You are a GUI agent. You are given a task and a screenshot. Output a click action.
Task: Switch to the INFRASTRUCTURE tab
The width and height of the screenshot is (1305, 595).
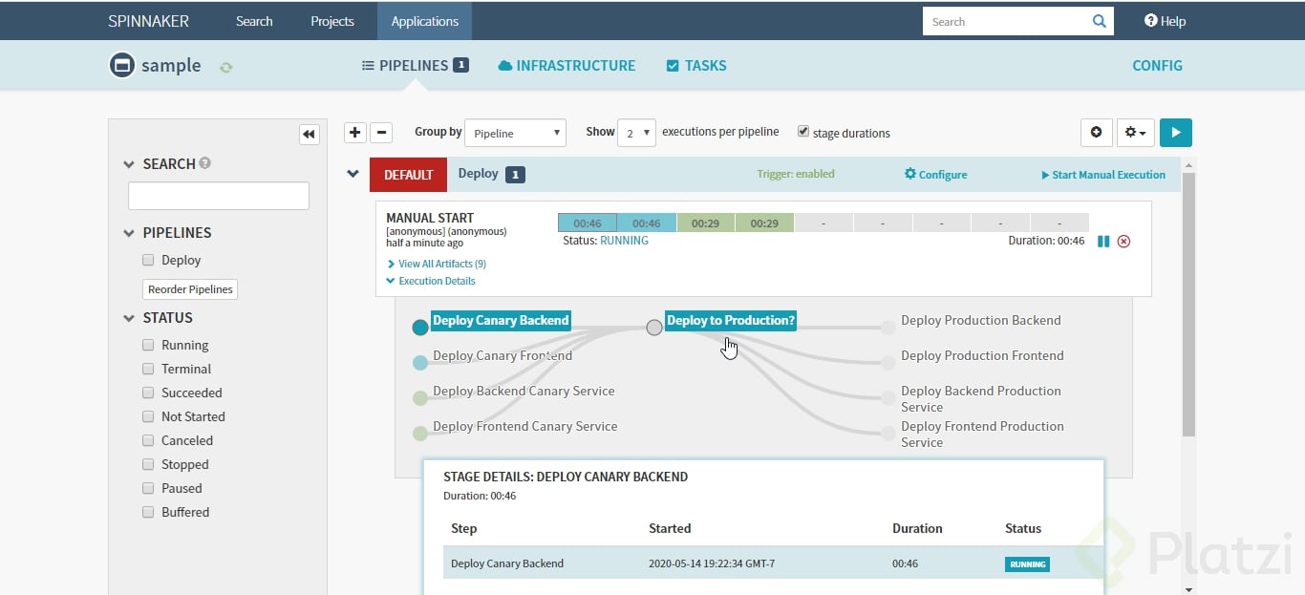tap(567, 66)
